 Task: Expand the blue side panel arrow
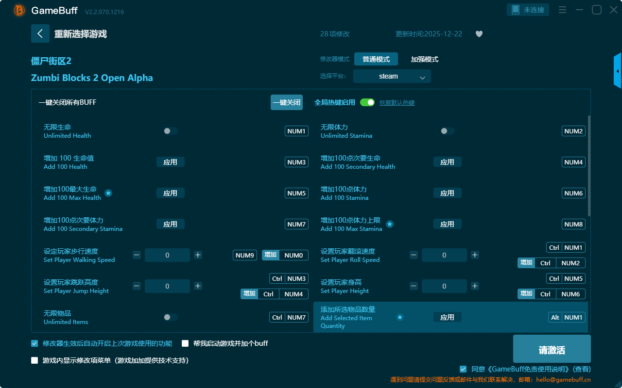(618, 71)
